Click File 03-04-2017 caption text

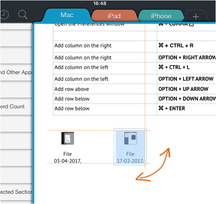tap(68, 157)
